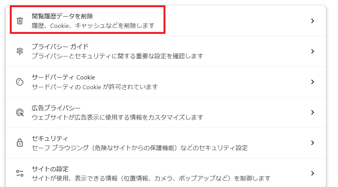Viewport: 338px width, 187px height.
Task: Open the サイトの設定 title
Action: coord(50,169)
